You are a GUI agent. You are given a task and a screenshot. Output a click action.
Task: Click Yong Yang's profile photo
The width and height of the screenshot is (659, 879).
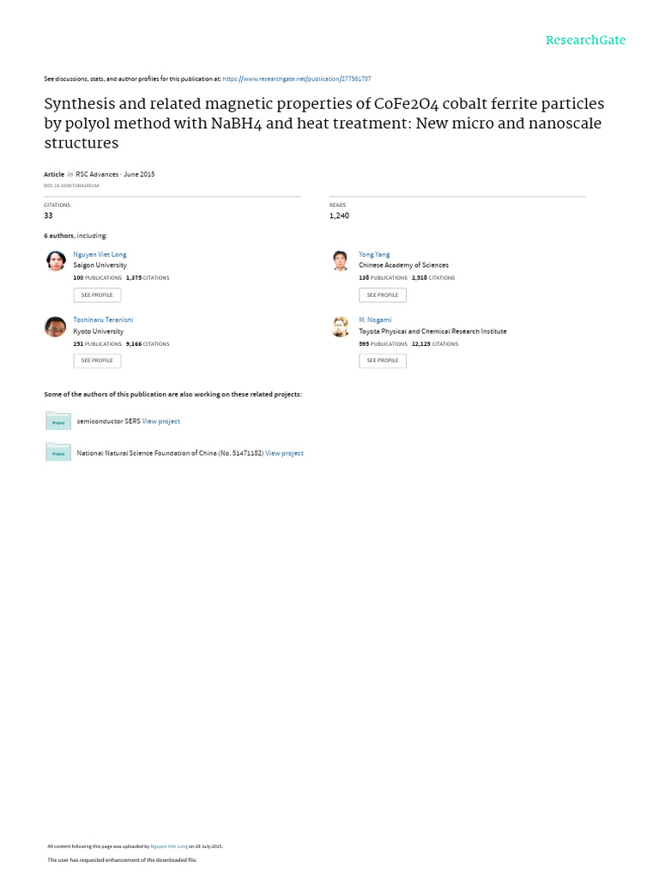[341, 261]
